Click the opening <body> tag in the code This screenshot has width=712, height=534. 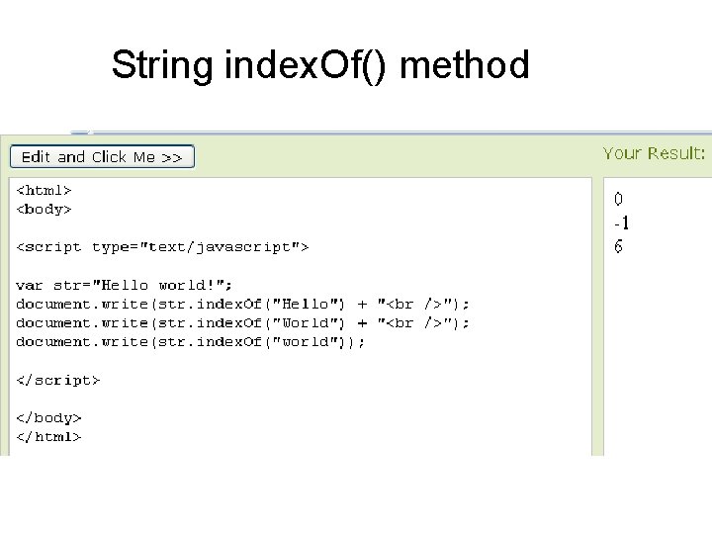pos(44,209)
